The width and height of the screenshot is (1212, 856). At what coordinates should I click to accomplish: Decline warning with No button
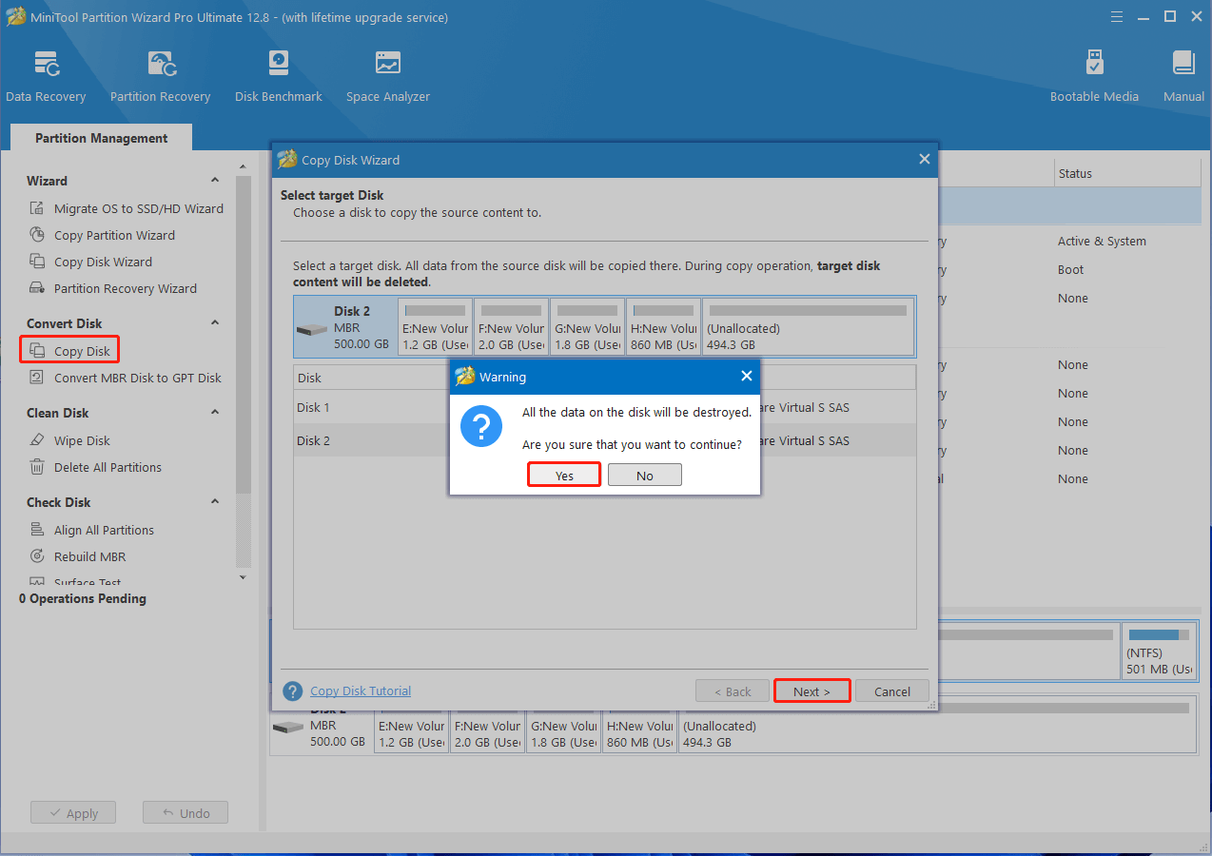[x=645, y=476]
